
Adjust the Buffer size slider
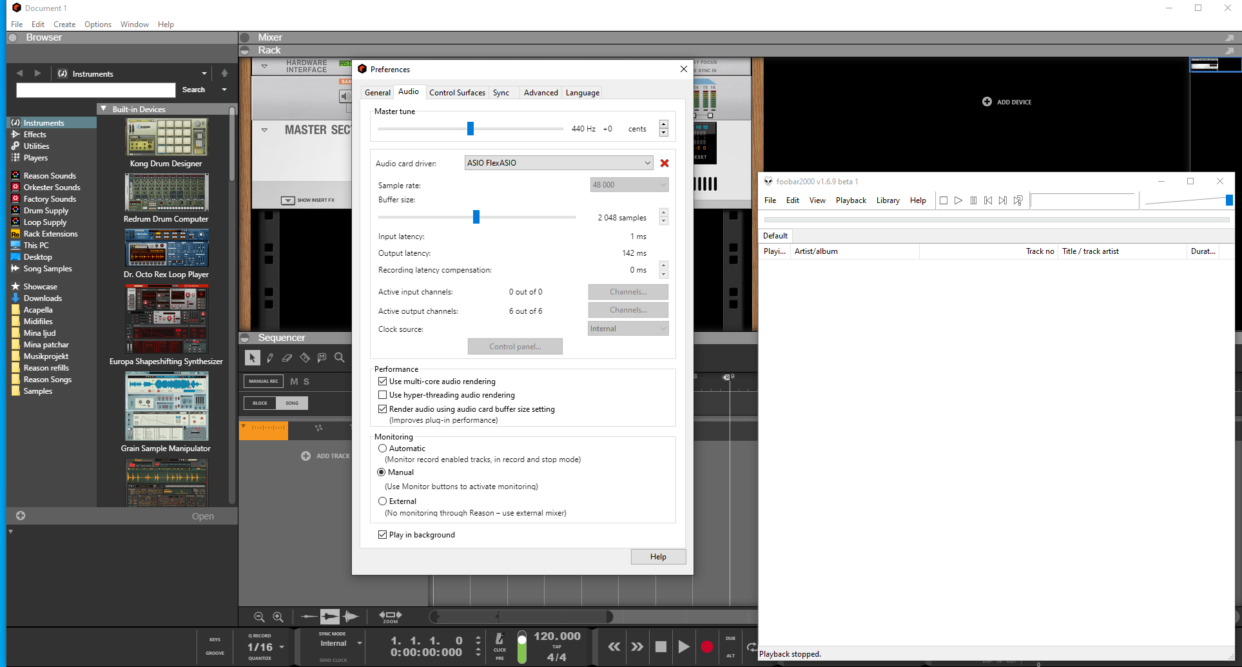click(x=477, y=217)
